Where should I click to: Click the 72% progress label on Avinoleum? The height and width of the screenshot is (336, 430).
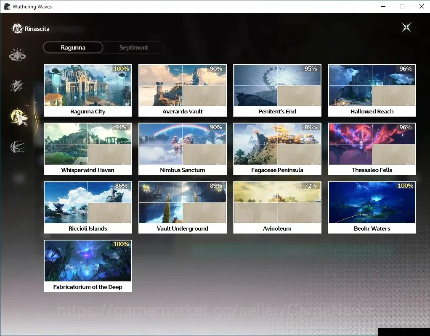311,186
